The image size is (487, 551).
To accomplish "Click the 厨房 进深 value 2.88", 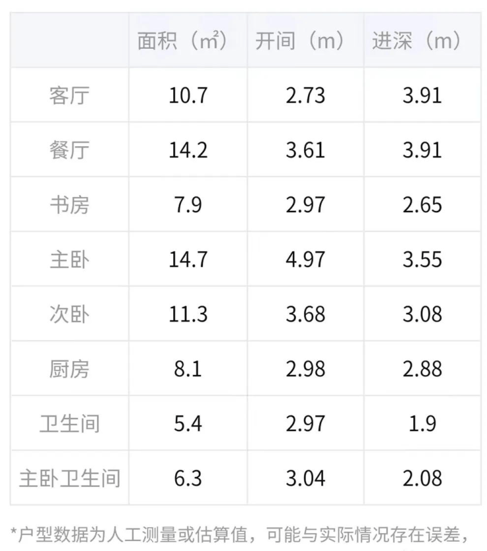I will click(x=422, y=368).
